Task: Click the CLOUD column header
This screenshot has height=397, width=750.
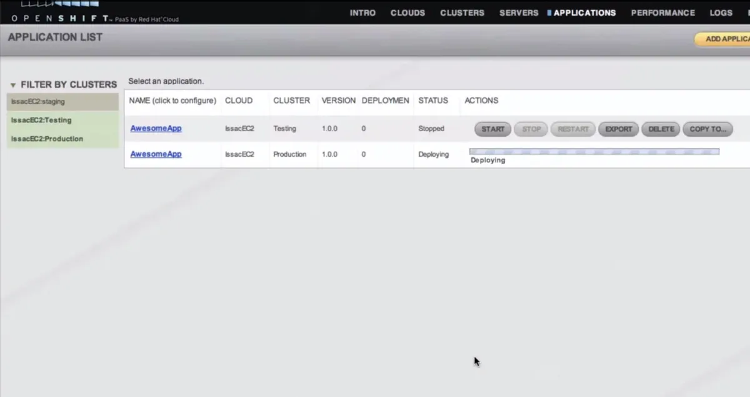Action: pyautogui.click(x=239, y=100)
